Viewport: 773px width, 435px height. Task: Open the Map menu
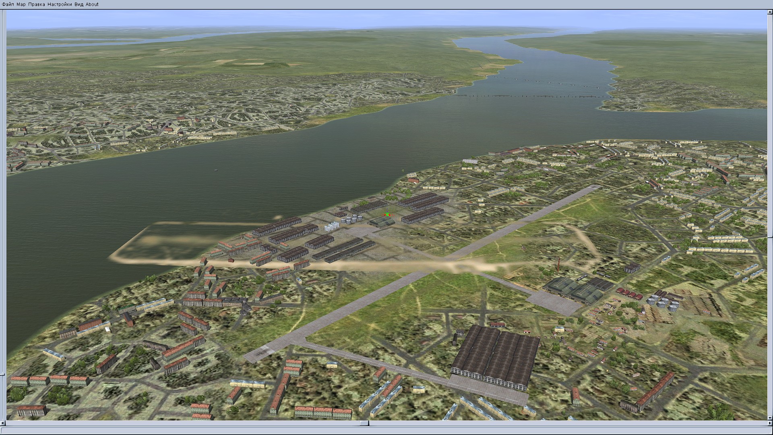[x=21, y=4]
